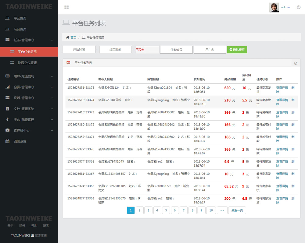The height and width of the screenshot is (243, 305).
Task: Click the lightning icon for 平台-配置管理
Action: (x=8, y=120)
